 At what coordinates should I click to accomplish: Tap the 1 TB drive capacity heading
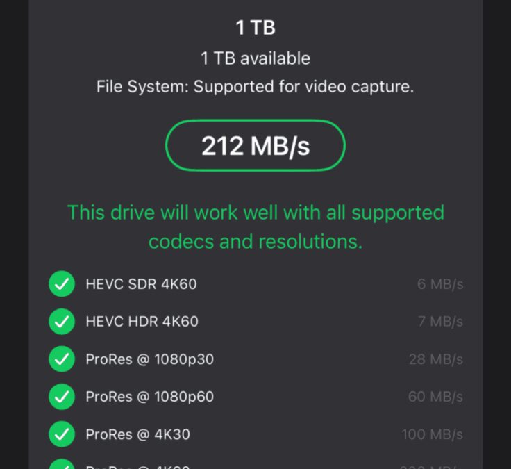pyautogui.click(x=255, y=28)
